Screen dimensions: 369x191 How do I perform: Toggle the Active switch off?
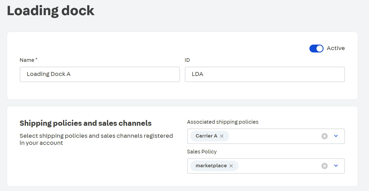[x=316, y=48]
